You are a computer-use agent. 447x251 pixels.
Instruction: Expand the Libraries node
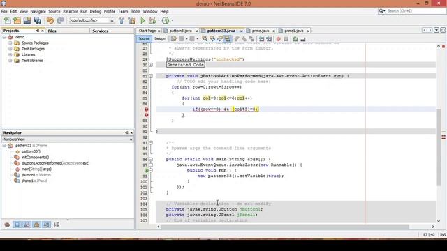point(10,54)
